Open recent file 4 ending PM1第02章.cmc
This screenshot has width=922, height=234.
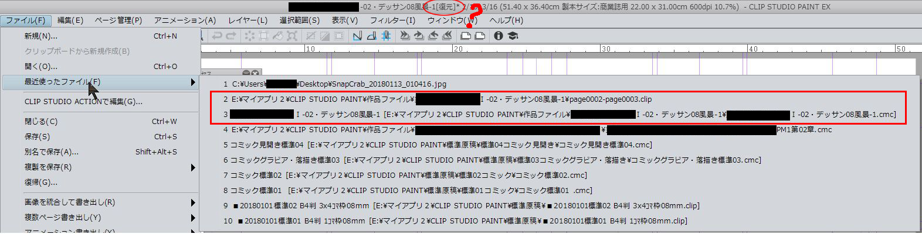click(559, 130)
